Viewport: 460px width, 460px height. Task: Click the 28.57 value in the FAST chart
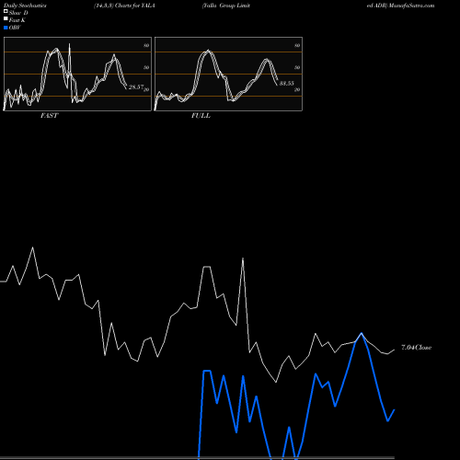(136, 87)
